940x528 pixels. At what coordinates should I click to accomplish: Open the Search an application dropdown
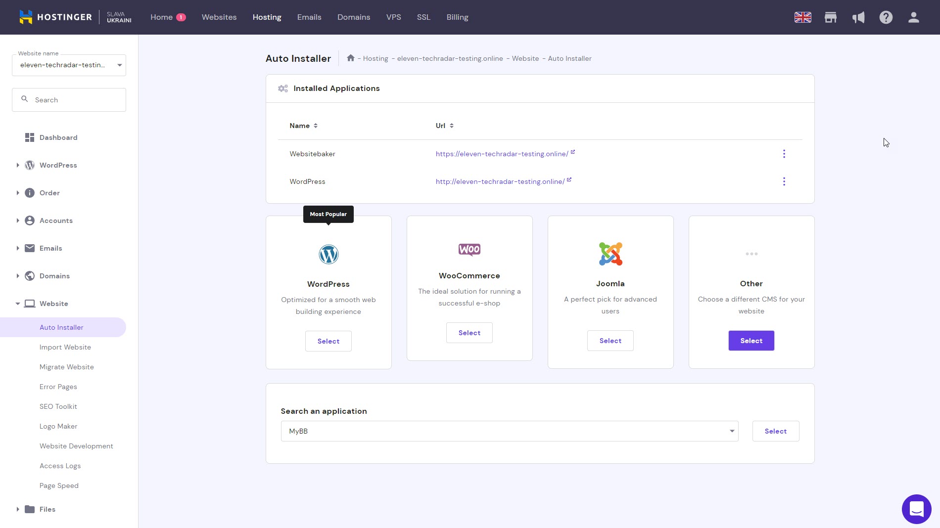[510, 431]
